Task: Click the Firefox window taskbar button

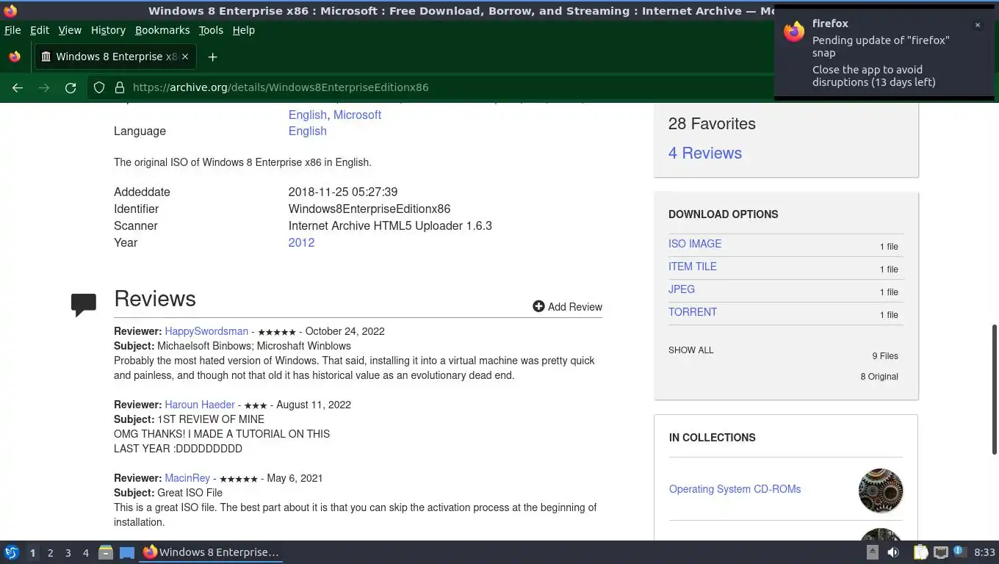Action: (x=212, y=552)
